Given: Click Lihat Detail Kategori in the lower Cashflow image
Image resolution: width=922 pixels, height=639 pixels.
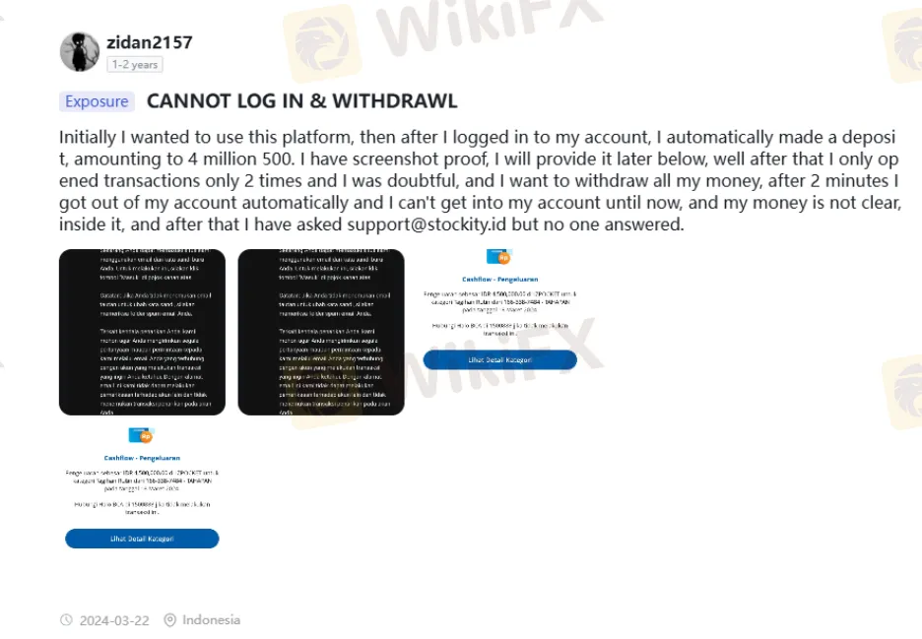Looking at the screenshot, I should pyautogui.click(x=142, y=539).
